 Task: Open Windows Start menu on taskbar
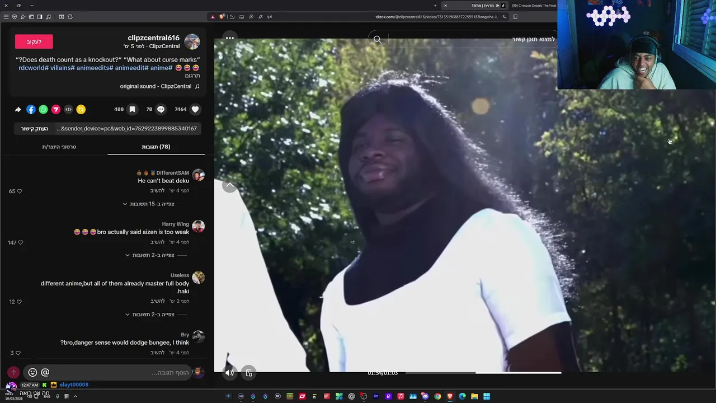coord(487,396)
